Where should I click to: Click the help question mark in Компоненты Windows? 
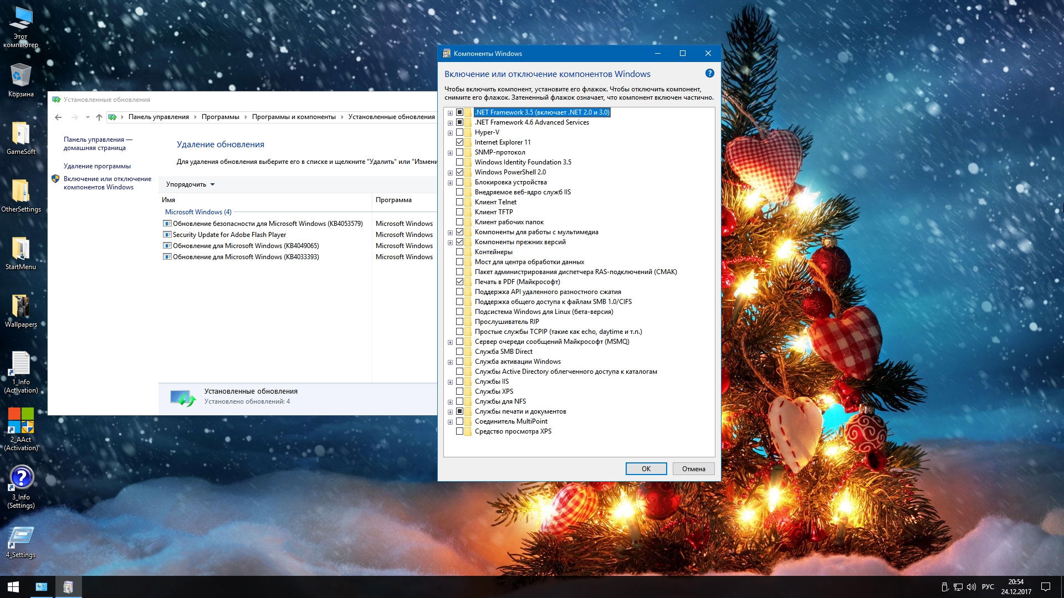(x=709, y=74)
